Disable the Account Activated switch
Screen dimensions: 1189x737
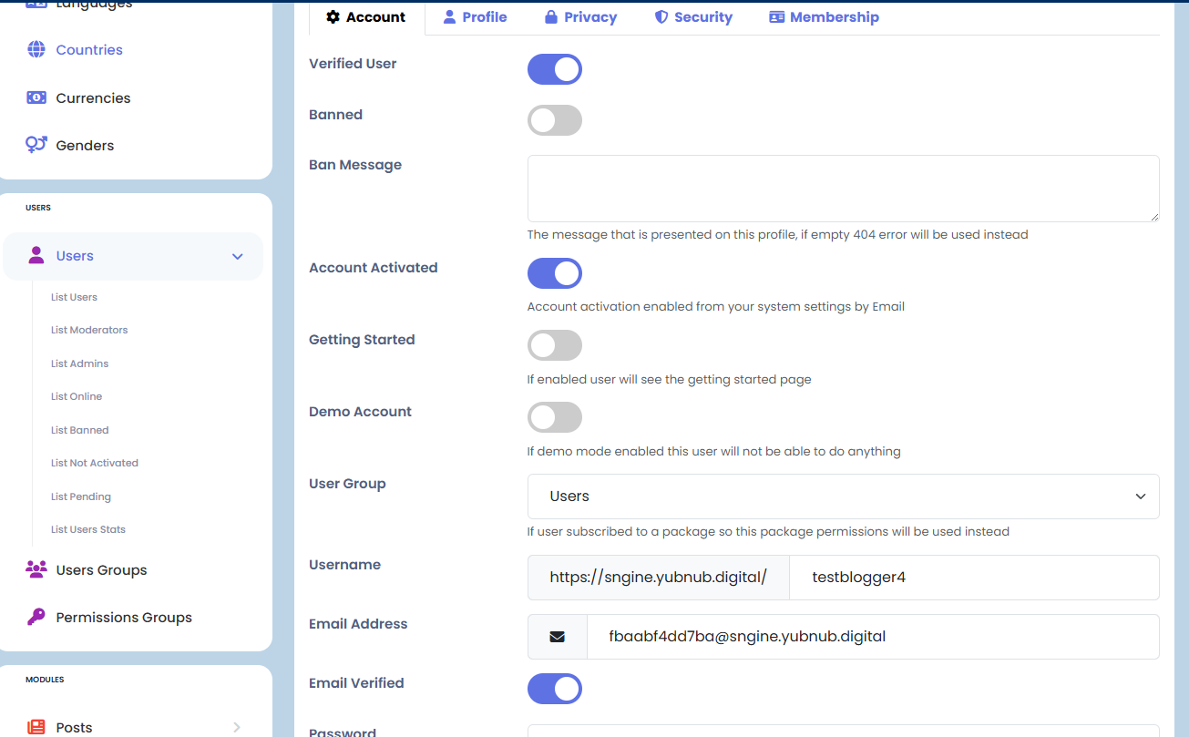(x=555, y=273)
